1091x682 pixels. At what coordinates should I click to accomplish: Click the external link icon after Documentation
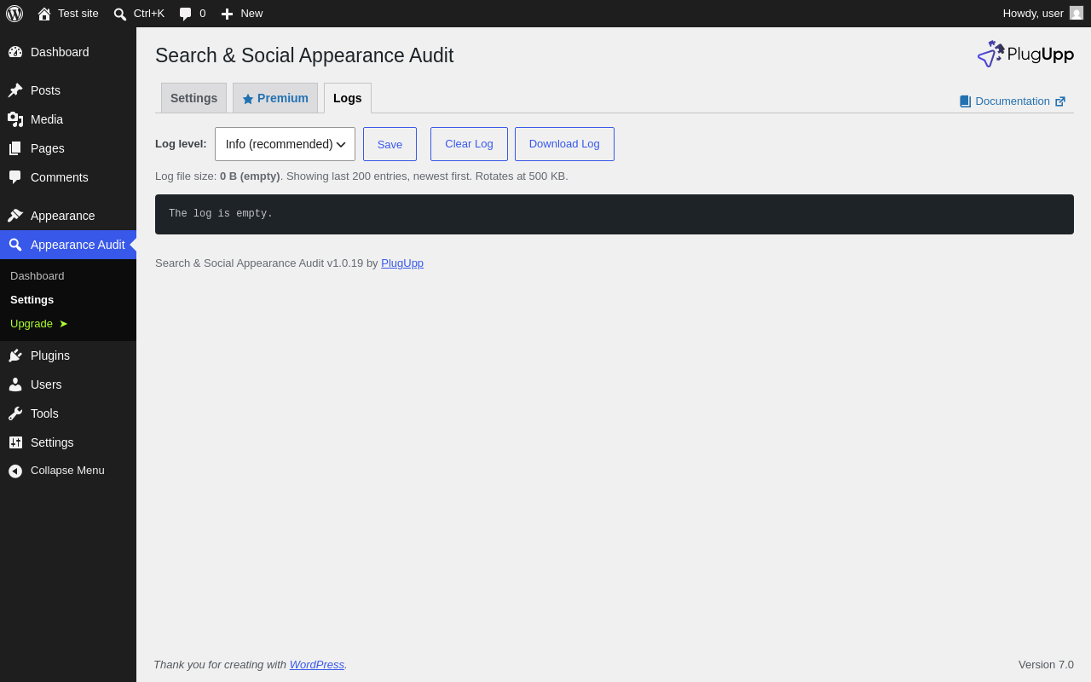(1060, 101)
